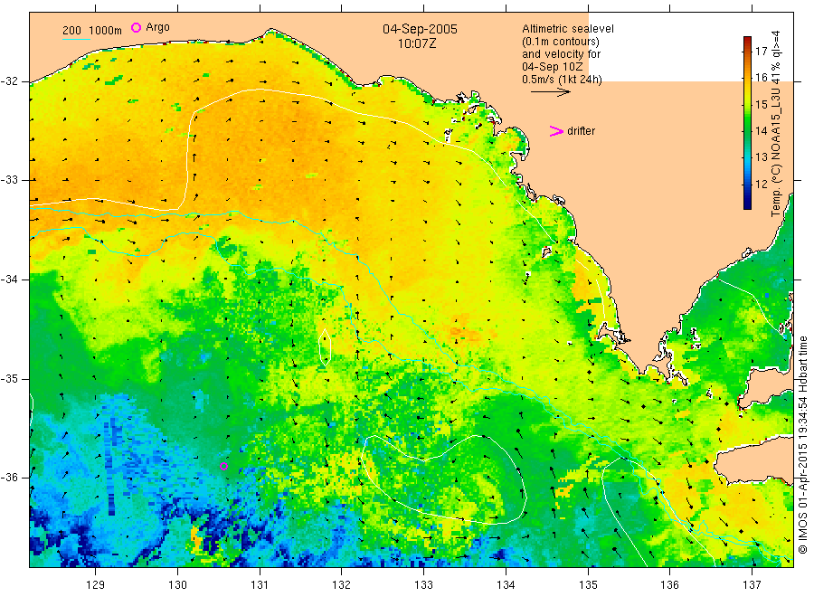Click the 'Altimetric sealevel' text
814x597 pixels.
click(x=567, y=29)
